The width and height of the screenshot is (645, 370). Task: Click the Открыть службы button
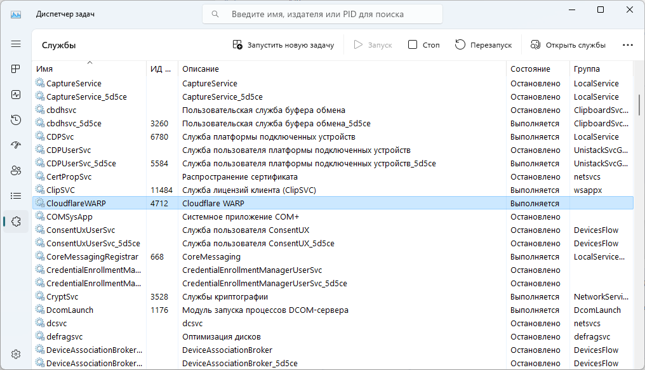568,45
